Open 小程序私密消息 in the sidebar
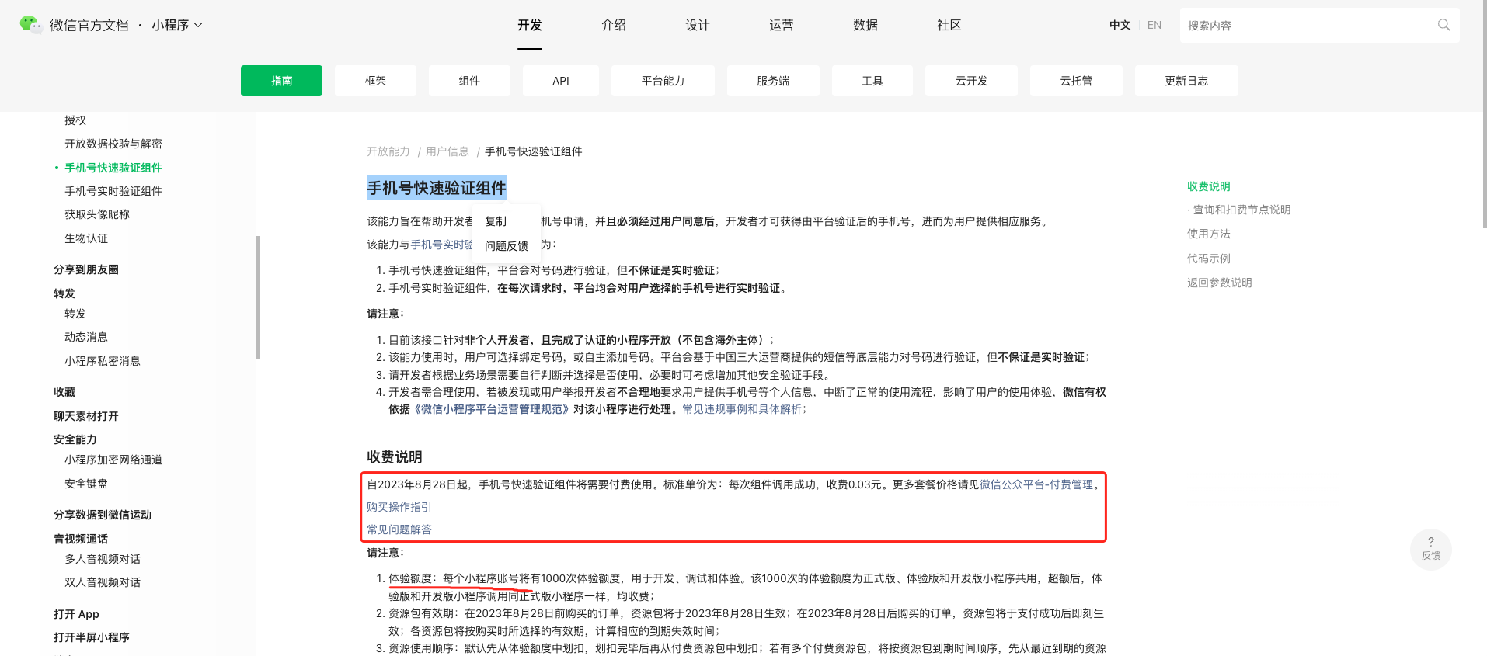1487x656 pixels. point(103,361)
